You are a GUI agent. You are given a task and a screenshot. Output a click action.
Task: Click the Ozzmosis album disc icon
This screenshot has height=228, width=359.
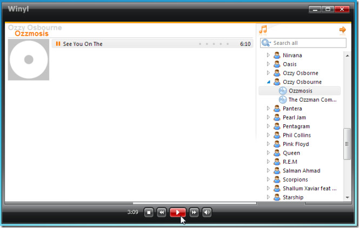tap(283, 91)
